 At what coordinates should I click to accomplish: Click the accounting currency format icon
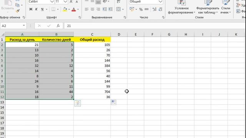(x=132, y=9)
